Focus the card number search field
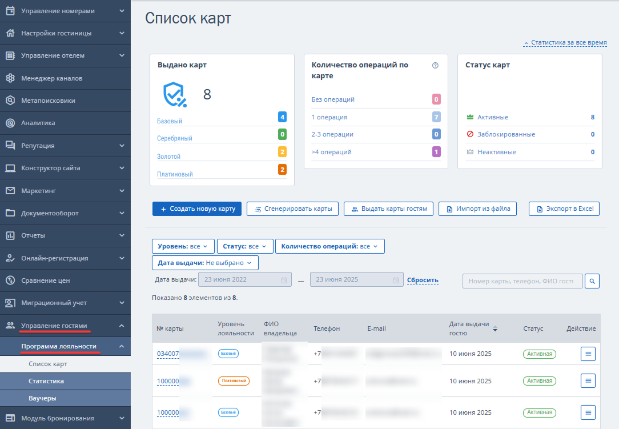619x429 pixels. 522,281
